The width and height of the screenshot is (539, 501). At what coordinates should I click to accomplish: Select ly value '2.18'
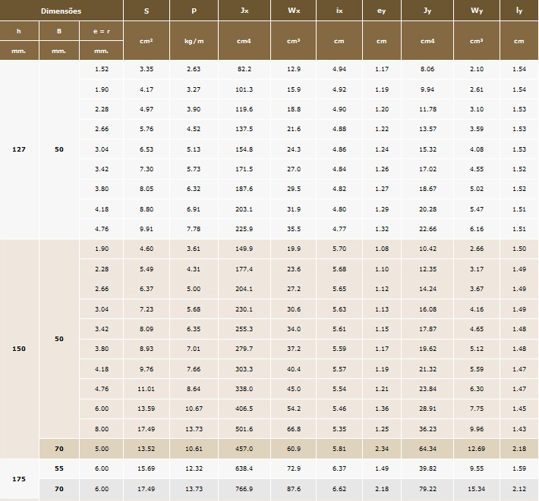coord(519,449)
